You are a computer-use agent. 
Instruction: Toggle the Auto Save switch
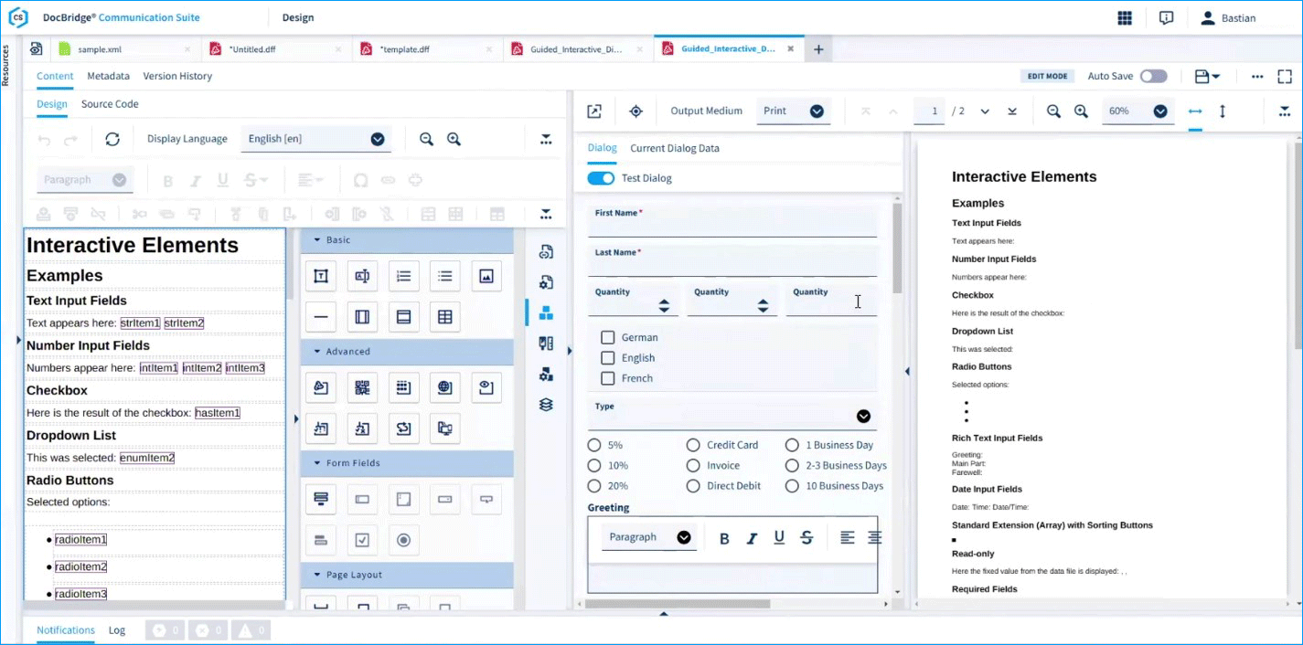[1153, 76]
